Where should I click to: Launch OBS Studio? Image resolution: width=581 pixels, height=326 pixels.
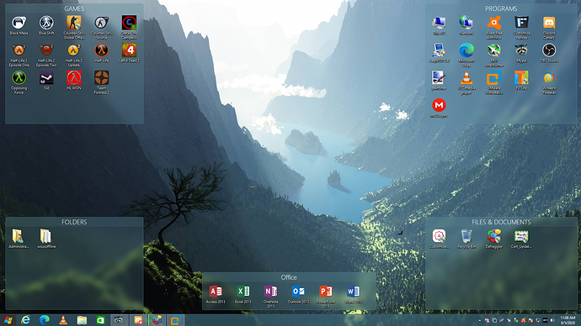pos(549,53)
